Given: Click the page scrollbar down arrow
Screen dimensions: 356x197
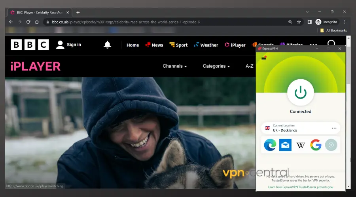Looking at the screenshot, I should pos(348,187).
